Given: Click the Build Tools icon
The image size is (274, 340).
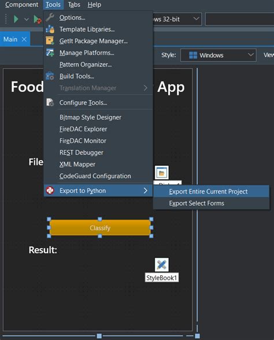Looking at the screenshot, I should click(x=50, y=76).
